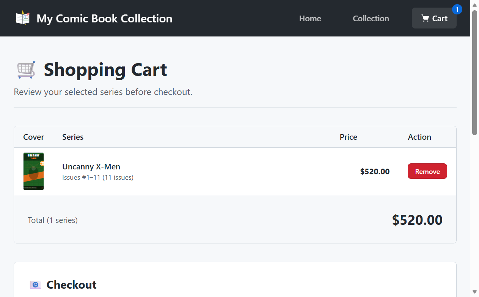Remove Uncanny X-Men from the cart

click(x=427, y=171)
